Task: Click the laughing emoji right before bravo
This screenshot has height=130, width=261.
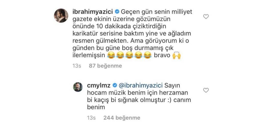Action: coord(147,55)
